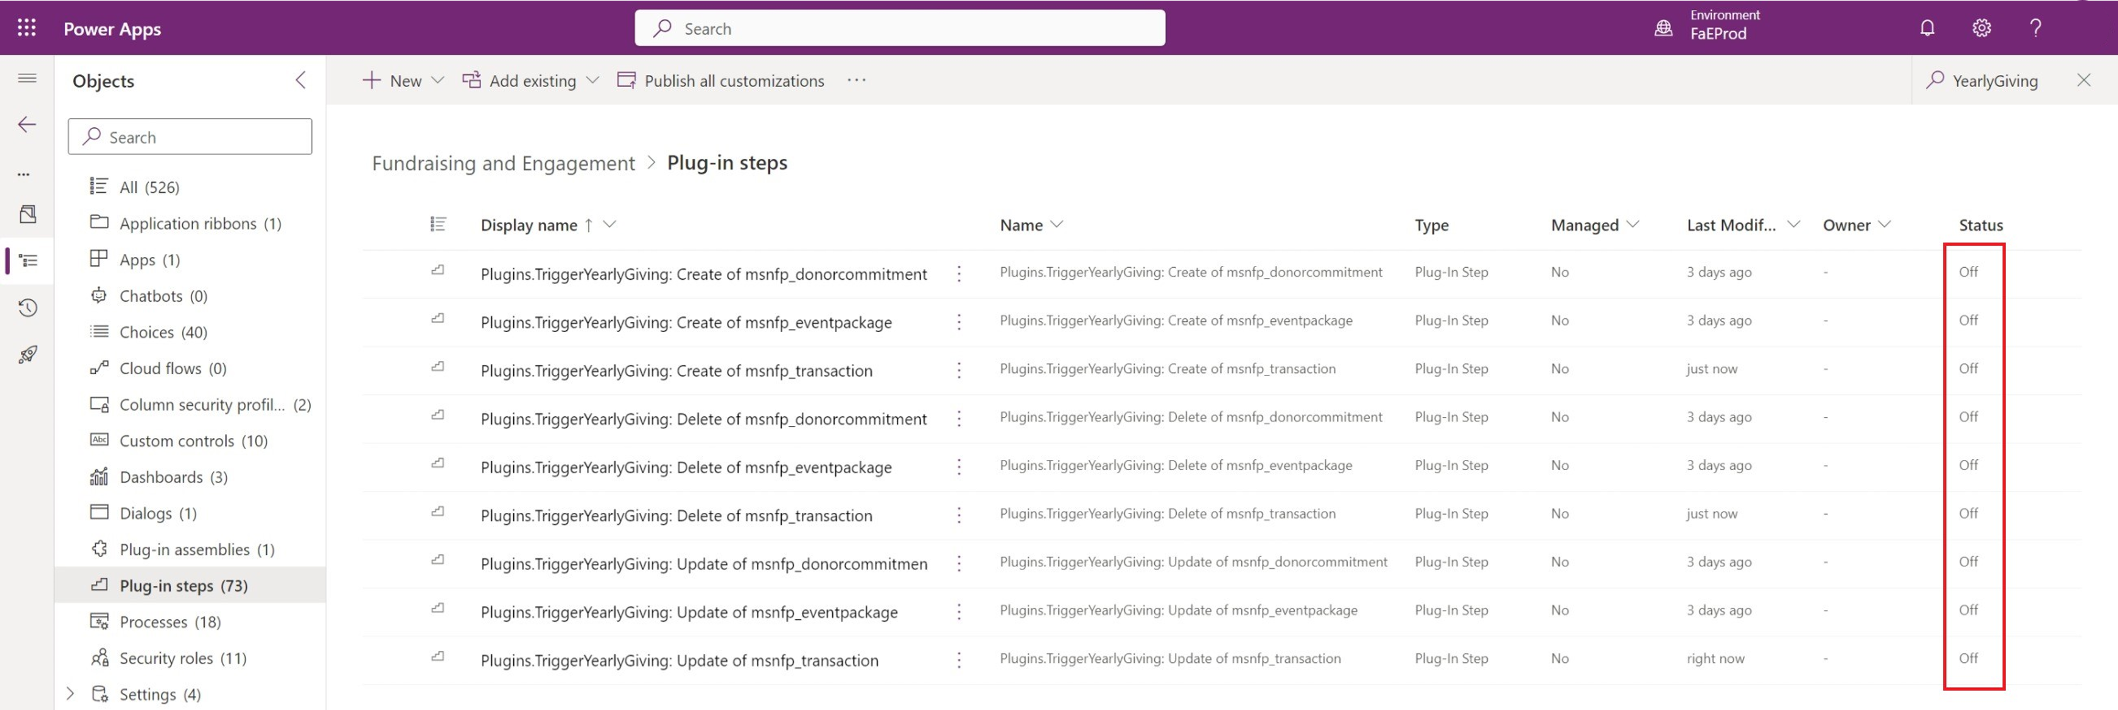Expand the New button dropdown options
The height and width of the screenshot is (710, 2118).
click(437, 79)
